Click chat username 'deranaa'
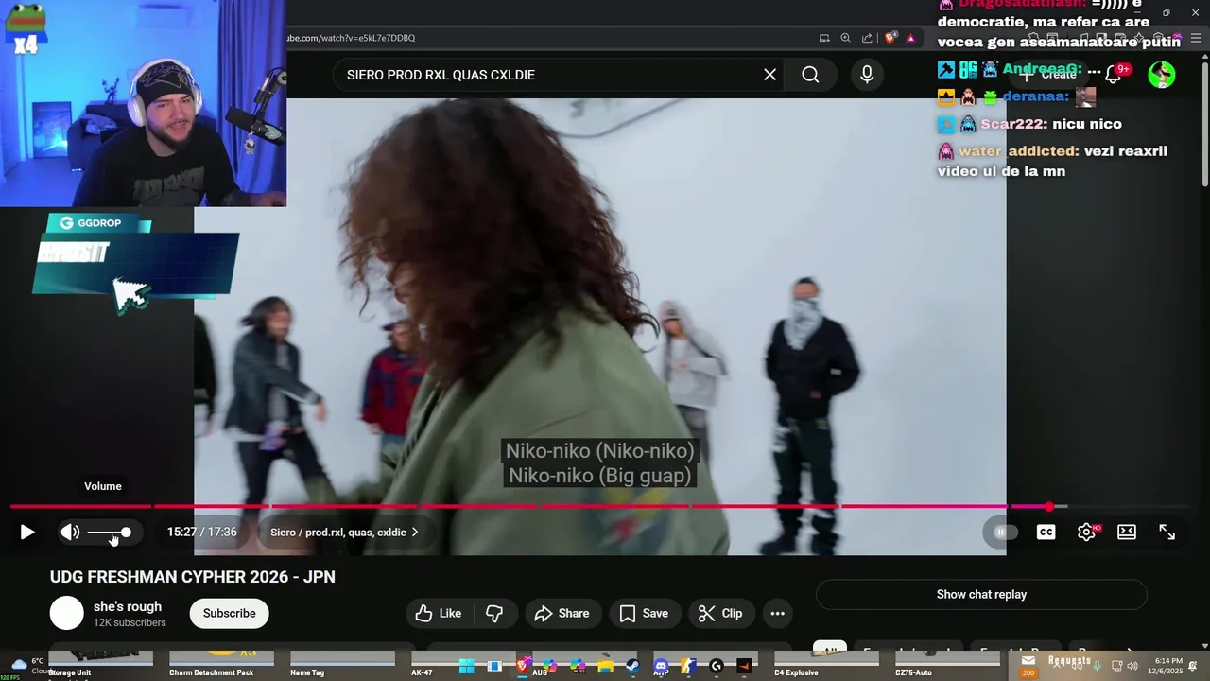 1035,96
